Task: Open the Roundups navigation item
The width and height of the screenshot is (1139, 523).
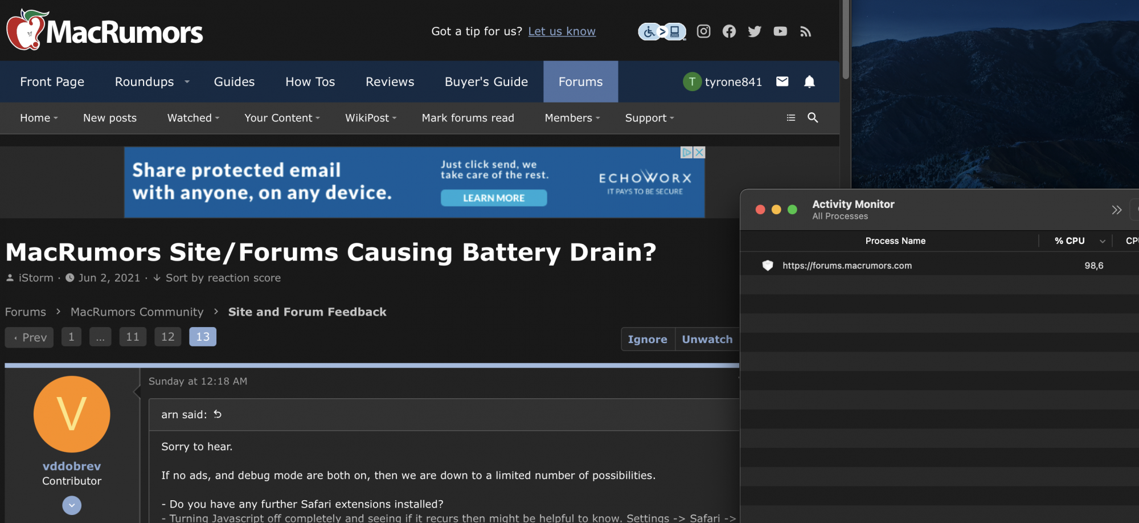Action: [145, 81]
